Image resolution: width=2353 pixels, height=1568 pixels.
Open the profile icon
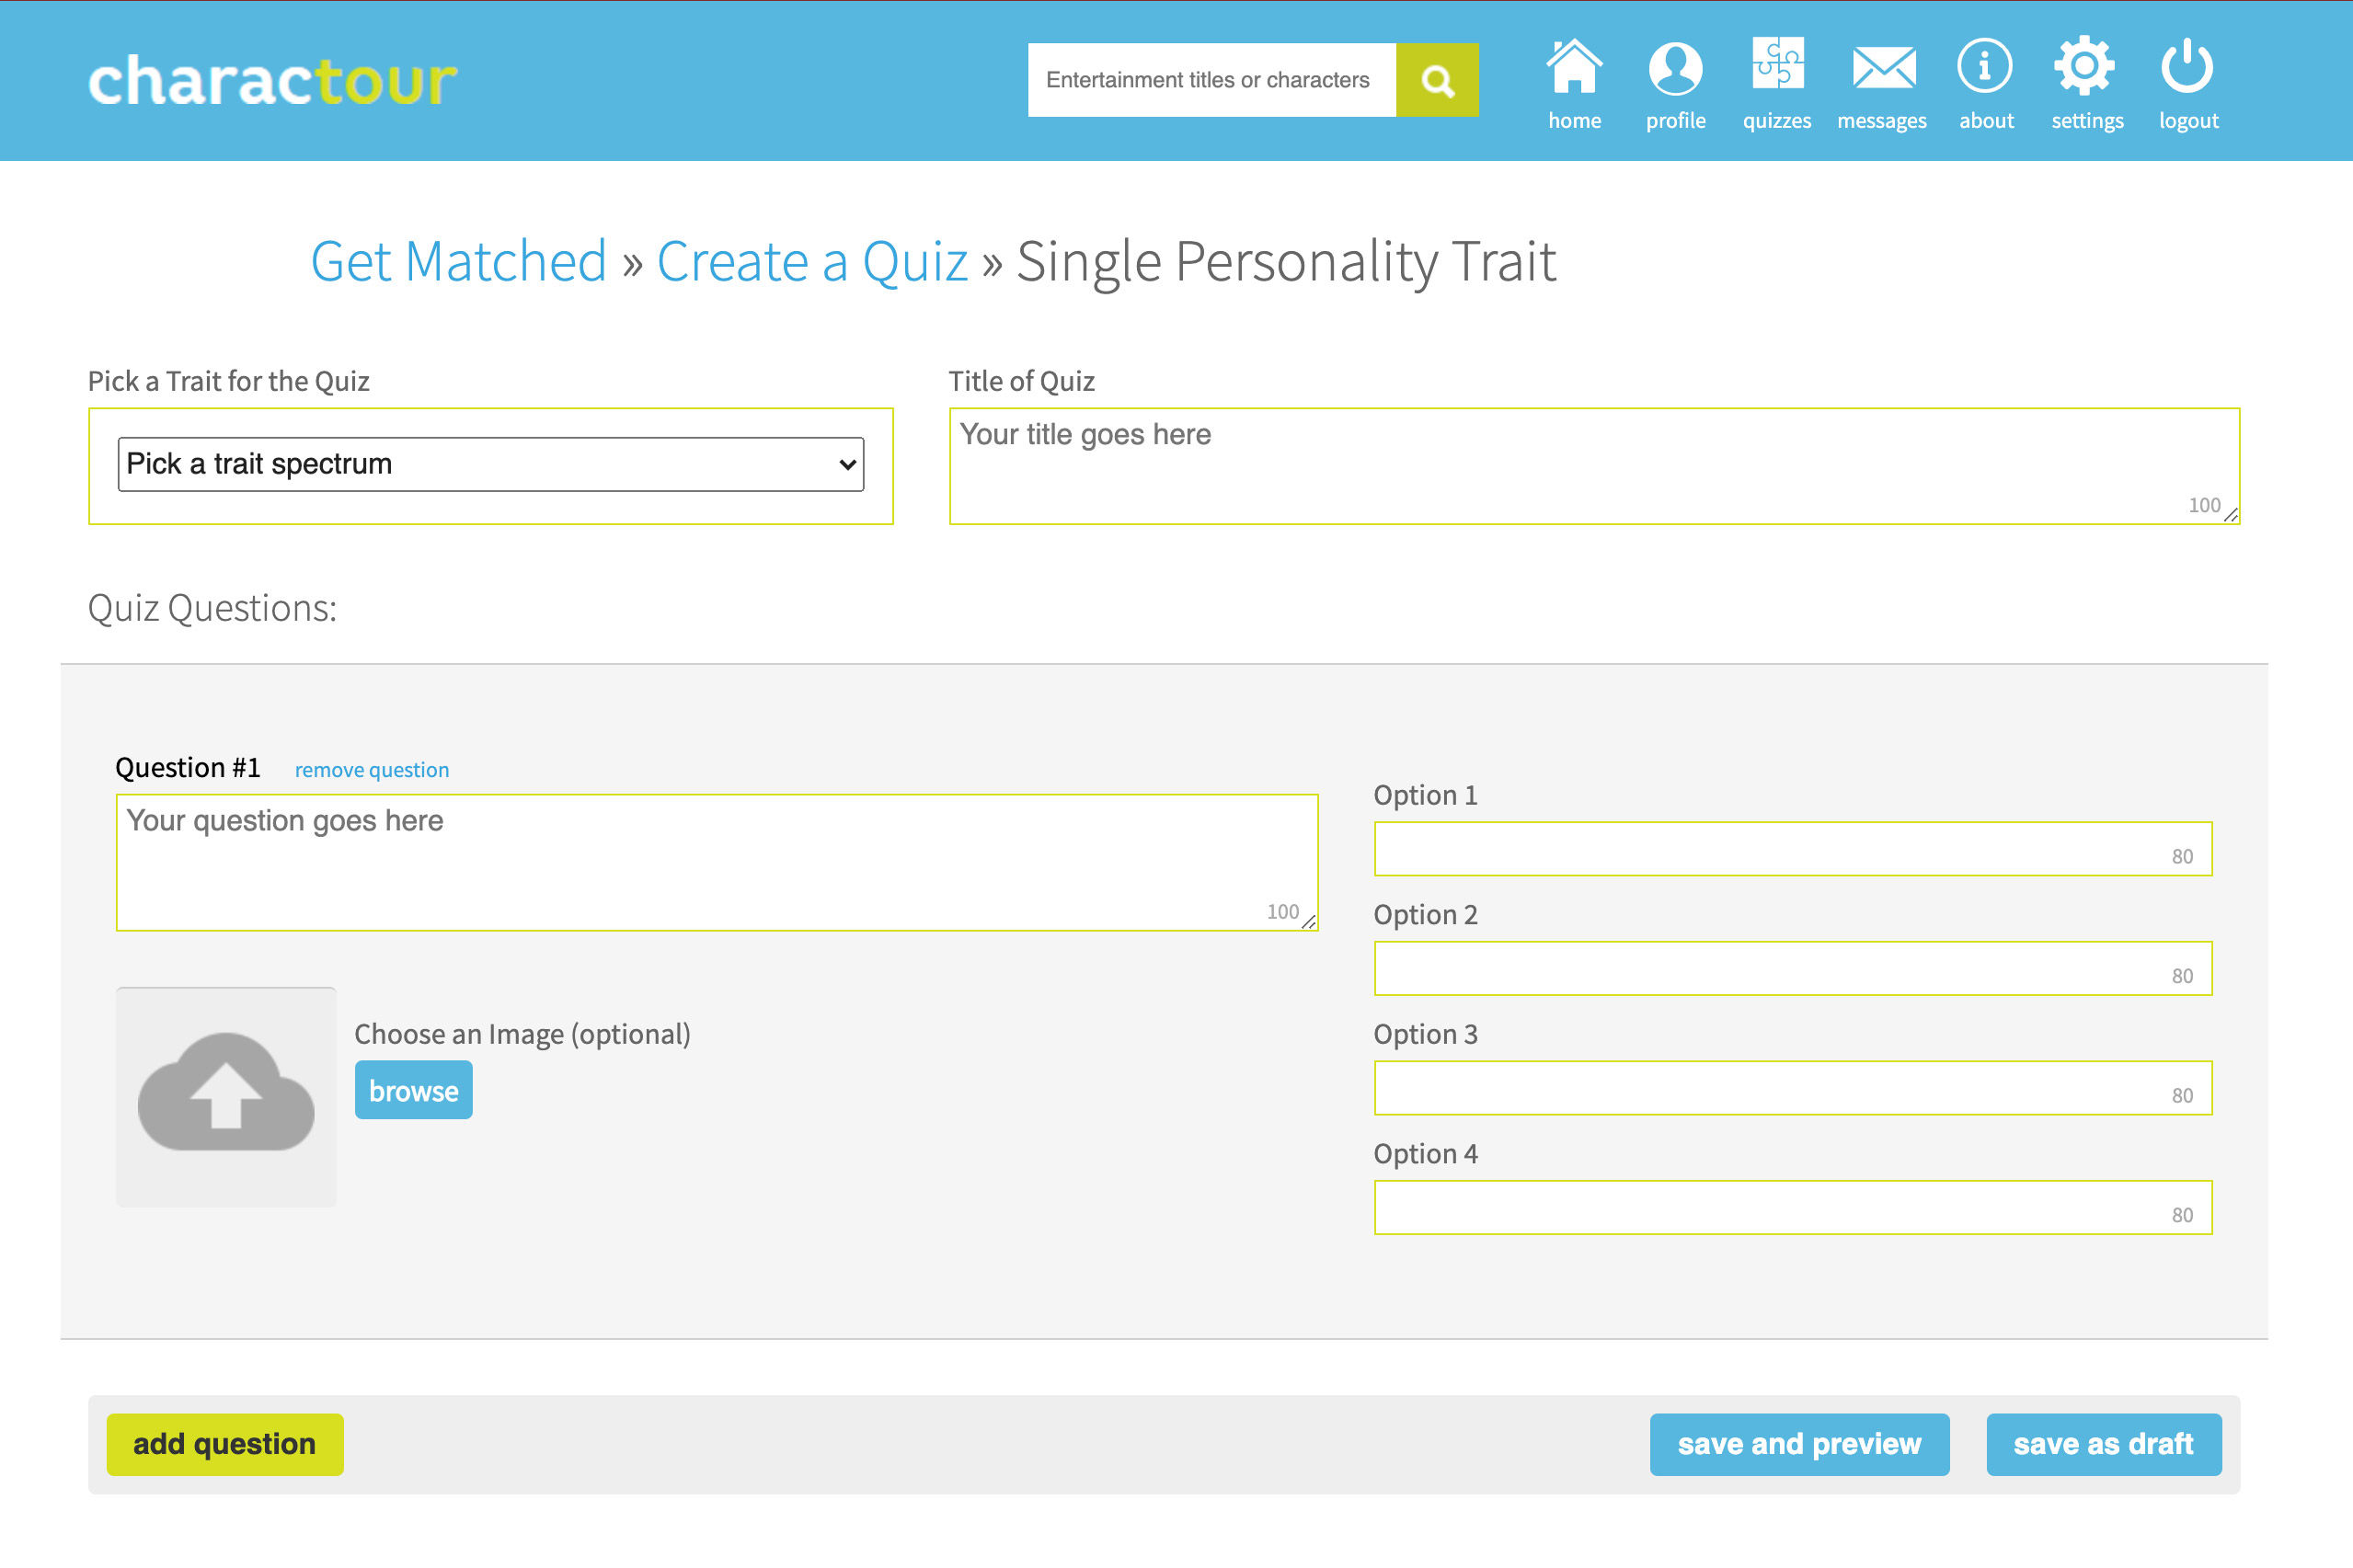click(x=1676, y=70)
